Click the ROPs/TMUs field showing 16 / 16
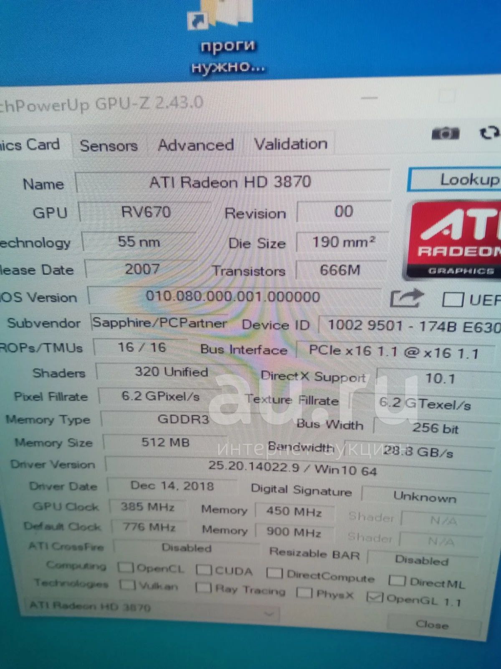The width and height of the screenshot is (501, 669). (x=142, y=347)
